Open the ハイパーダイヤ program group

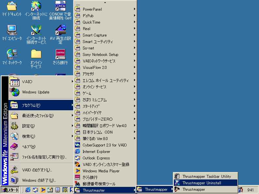[105, 113]
